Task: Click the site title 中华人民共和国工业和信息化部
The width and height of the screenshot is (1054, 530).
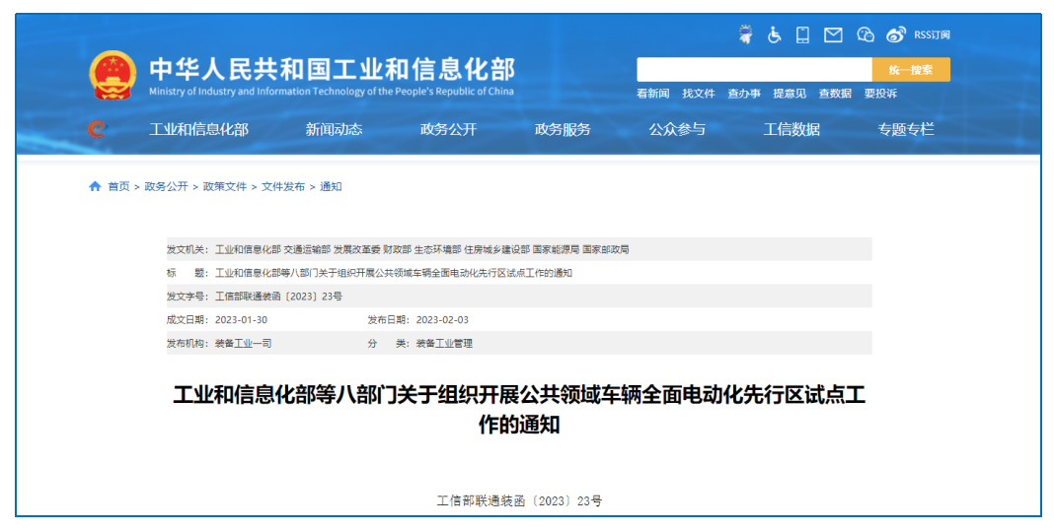Action: 332,70
